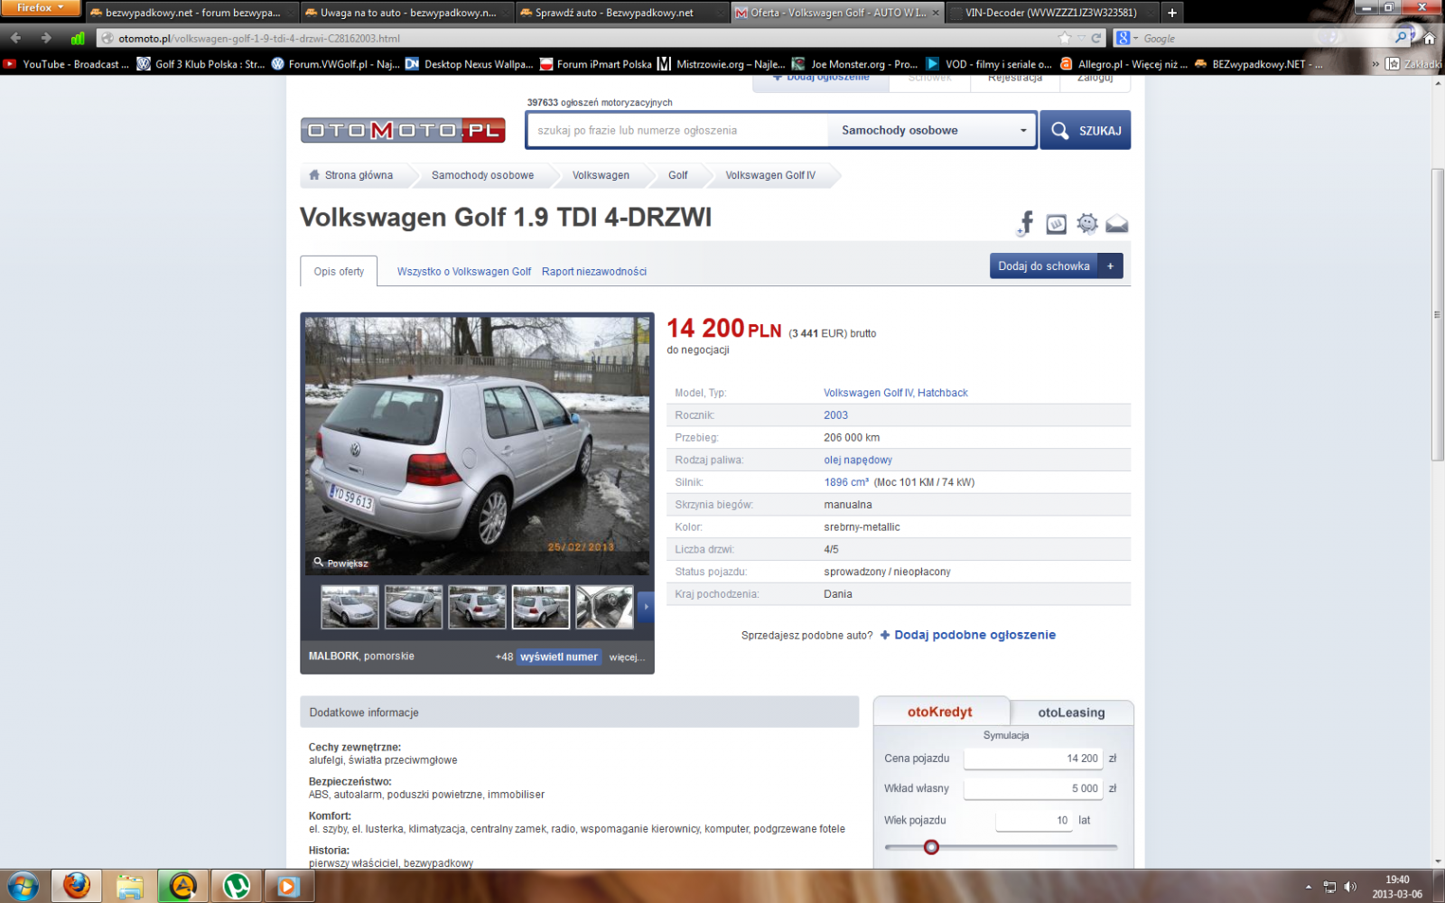The height and width of the screenshot is (903, 1445).
Task: Share via the smiley-face gear icon
Action: pos(1086,223)
